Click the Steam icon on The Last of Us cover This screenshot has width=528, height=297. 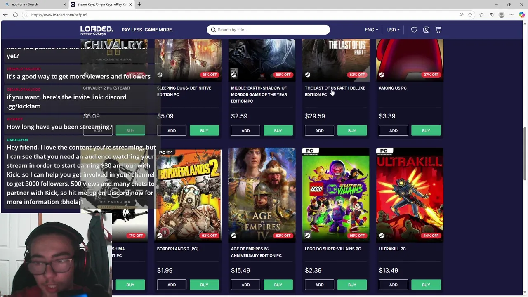coord(307,75)
